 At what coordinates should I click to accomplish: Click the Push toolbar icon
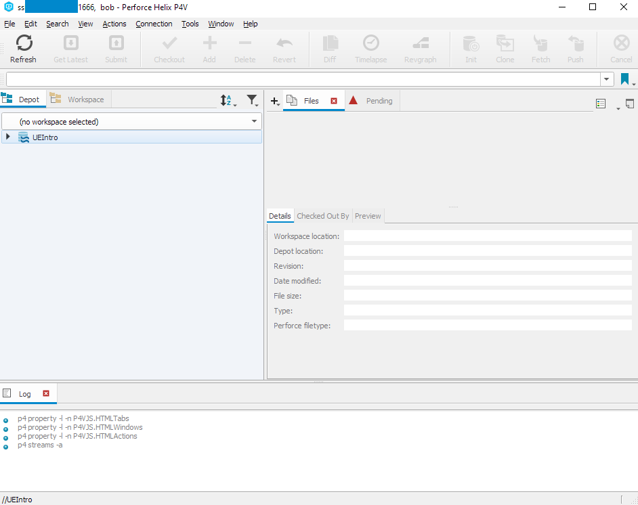pyautogui.click(x=575, y=43)
